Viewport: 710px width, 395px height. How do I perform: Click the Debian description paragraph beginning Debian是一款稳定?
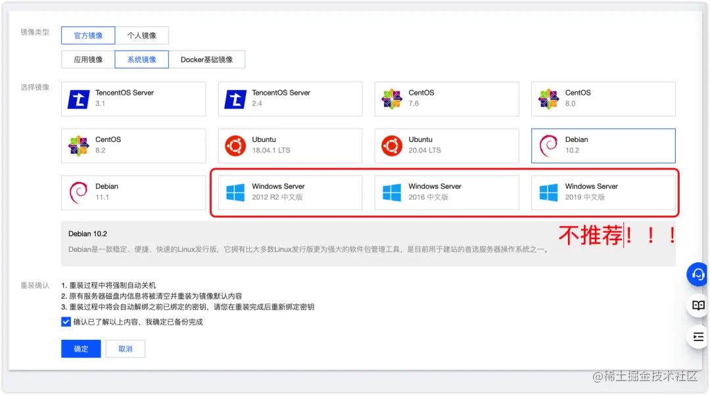[x=309, y=249]
